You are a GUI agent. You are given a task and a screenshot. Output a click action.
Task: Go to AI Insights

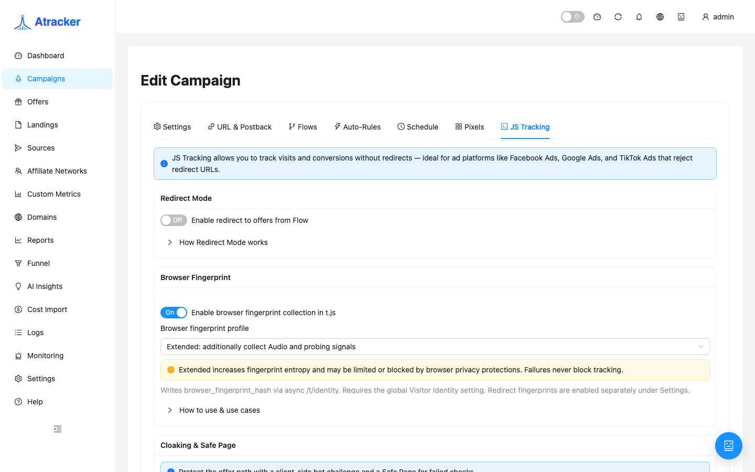pos(58,286)
